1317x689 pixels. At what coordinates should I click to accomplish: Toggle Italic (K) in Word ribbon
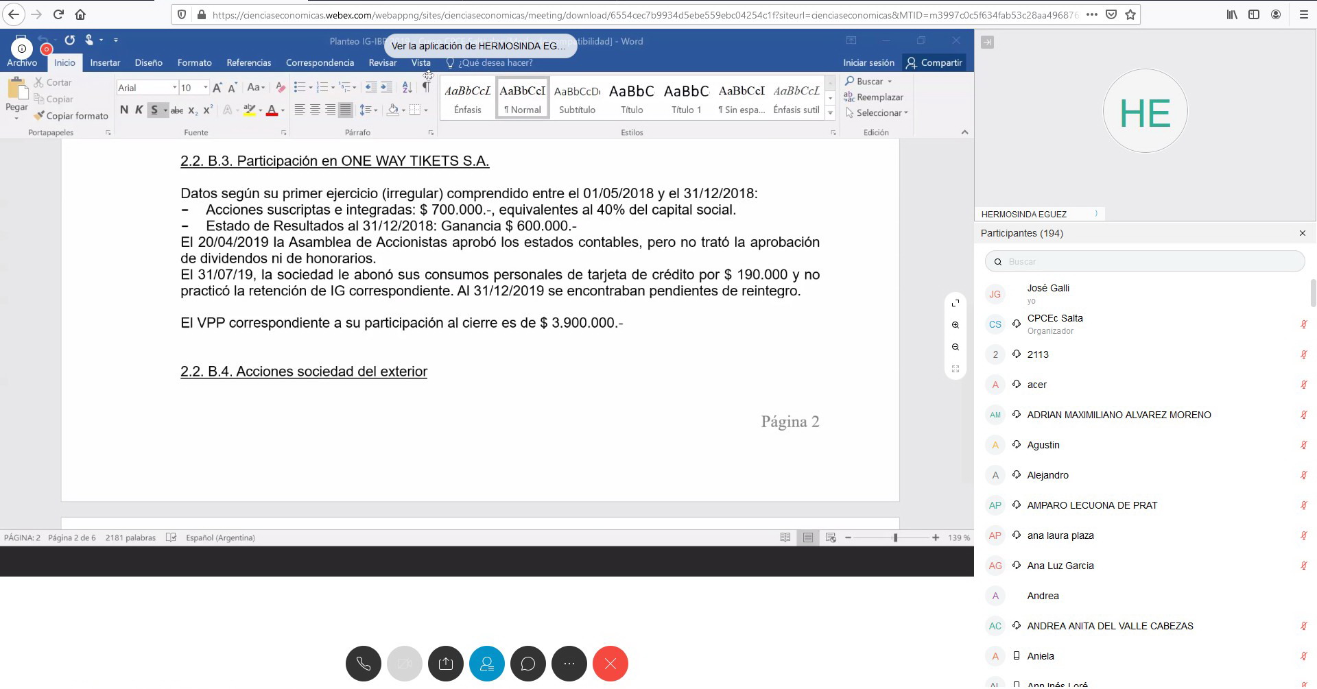(x=139, y=110)
